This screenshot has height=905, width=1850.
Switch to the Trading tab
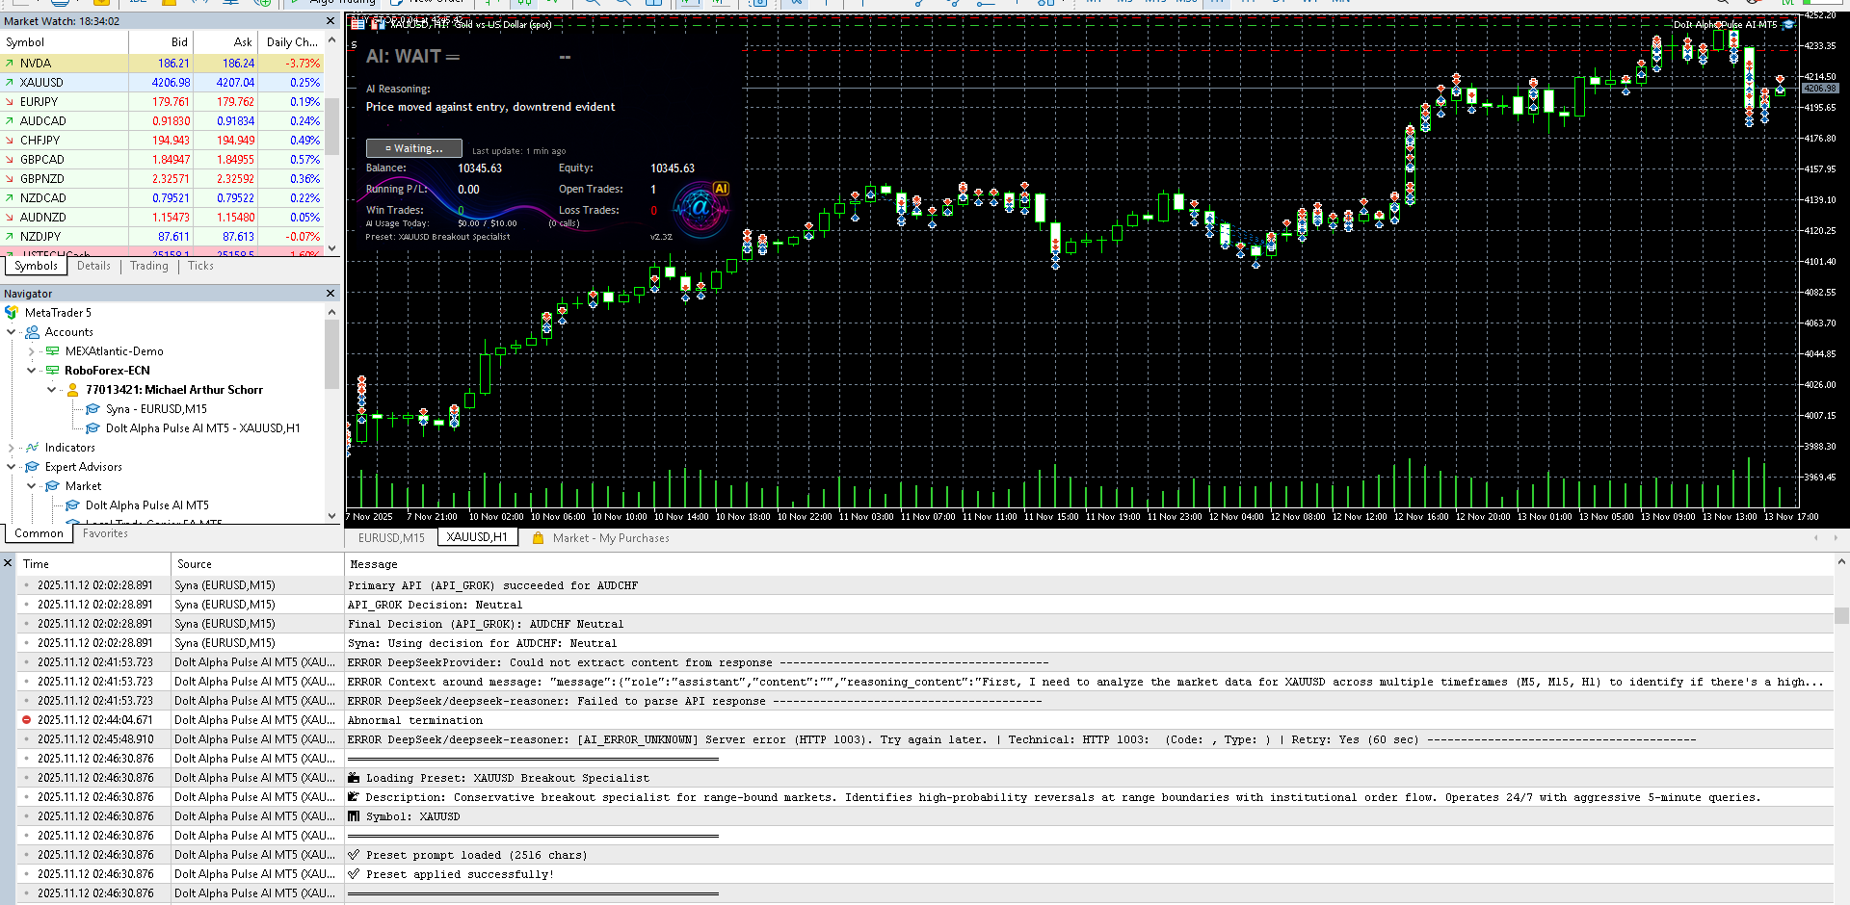click(x=149, y=266)
